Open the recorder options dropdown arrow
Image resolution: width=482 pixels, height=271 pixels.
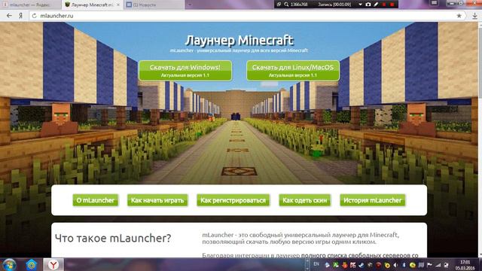[360, 5]
